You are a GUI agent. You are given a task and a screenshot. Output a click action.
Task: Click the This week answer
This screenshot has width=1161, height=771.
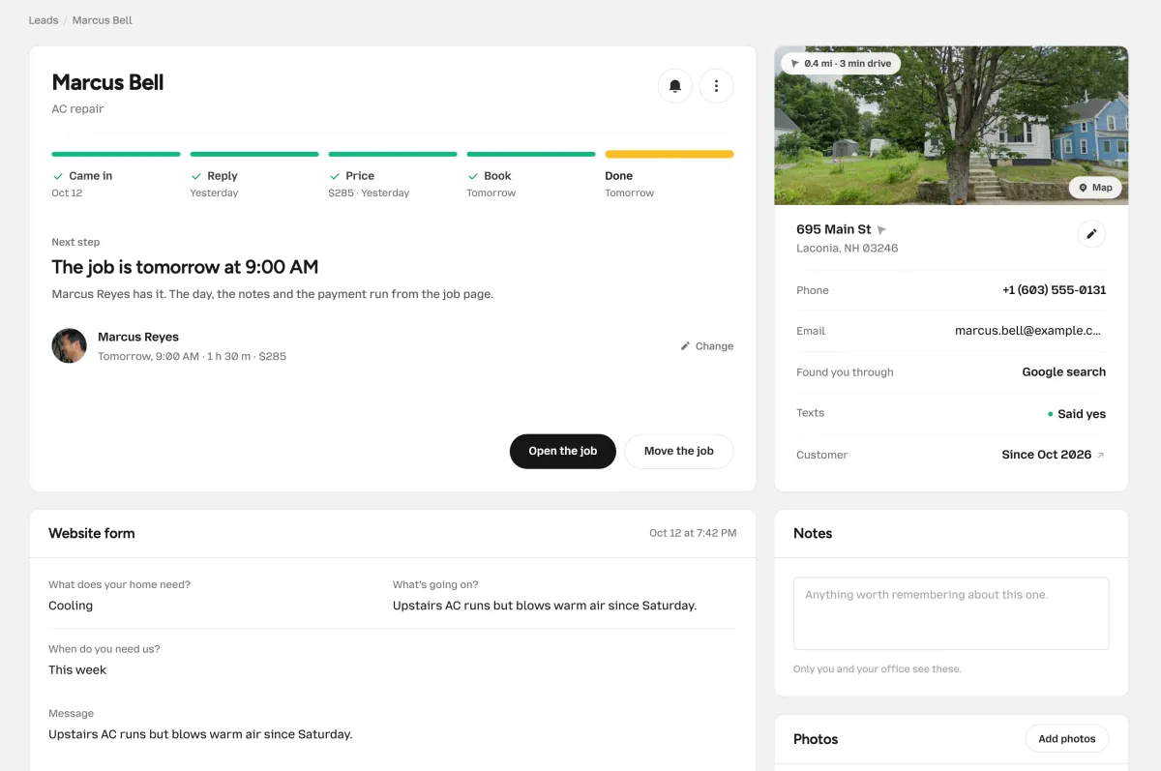coord(77,669)
